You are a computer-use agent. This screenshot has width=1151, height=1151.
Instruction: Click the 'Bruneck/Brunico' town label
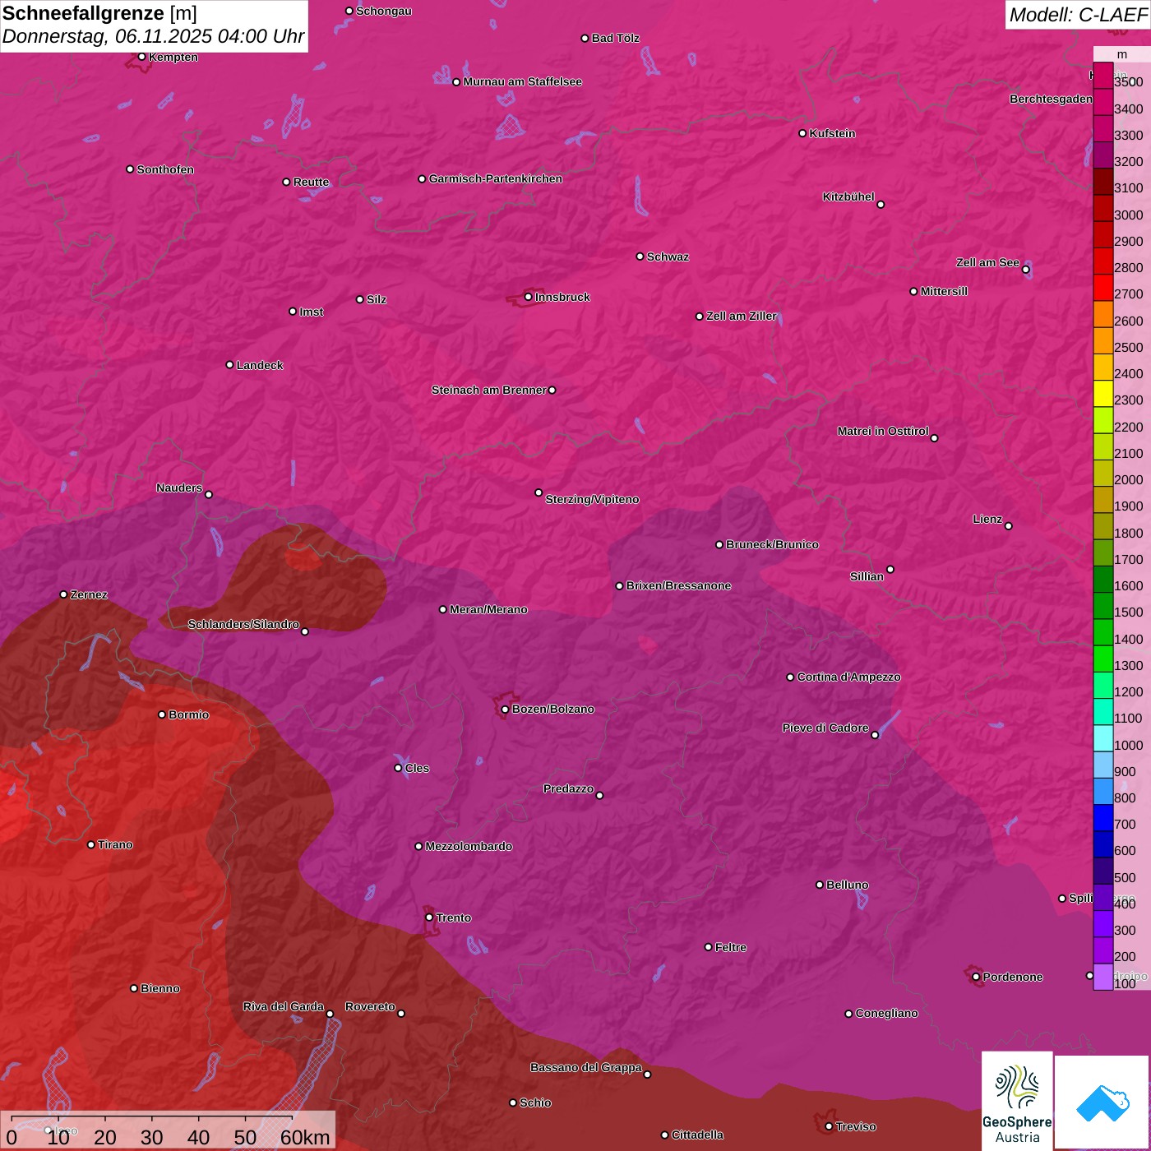tap(772, 544)
